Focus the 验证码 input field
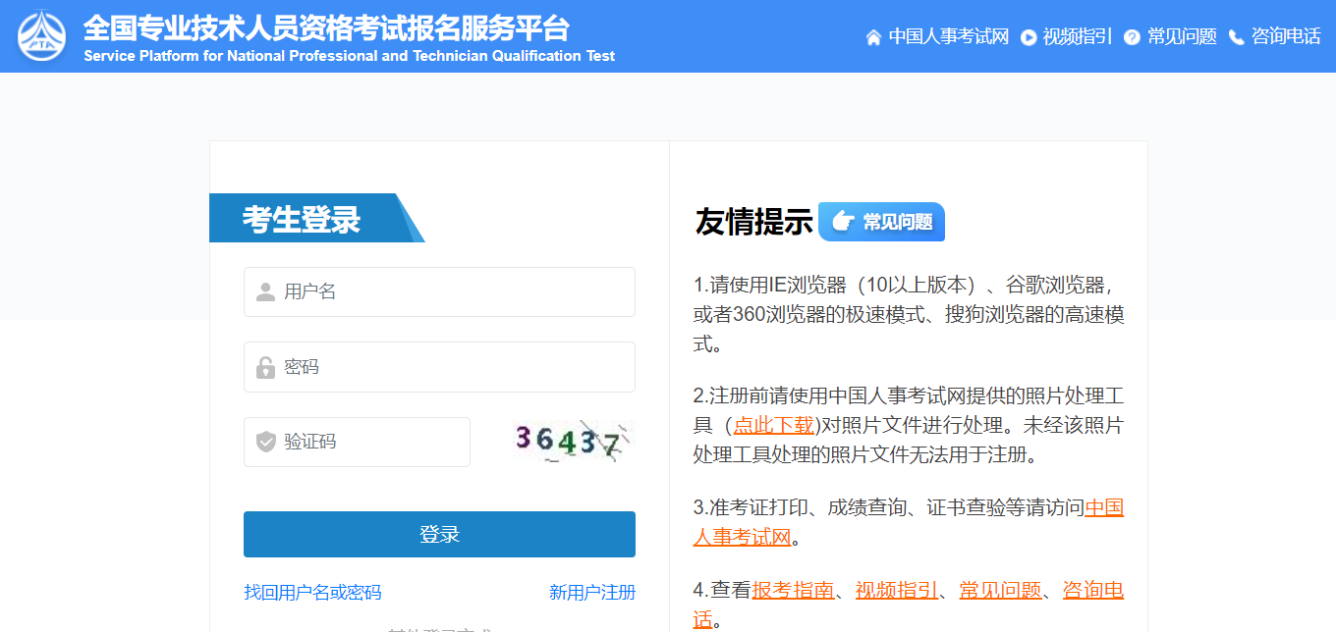The image size is (1336, 632). click(x=373, y=443)
